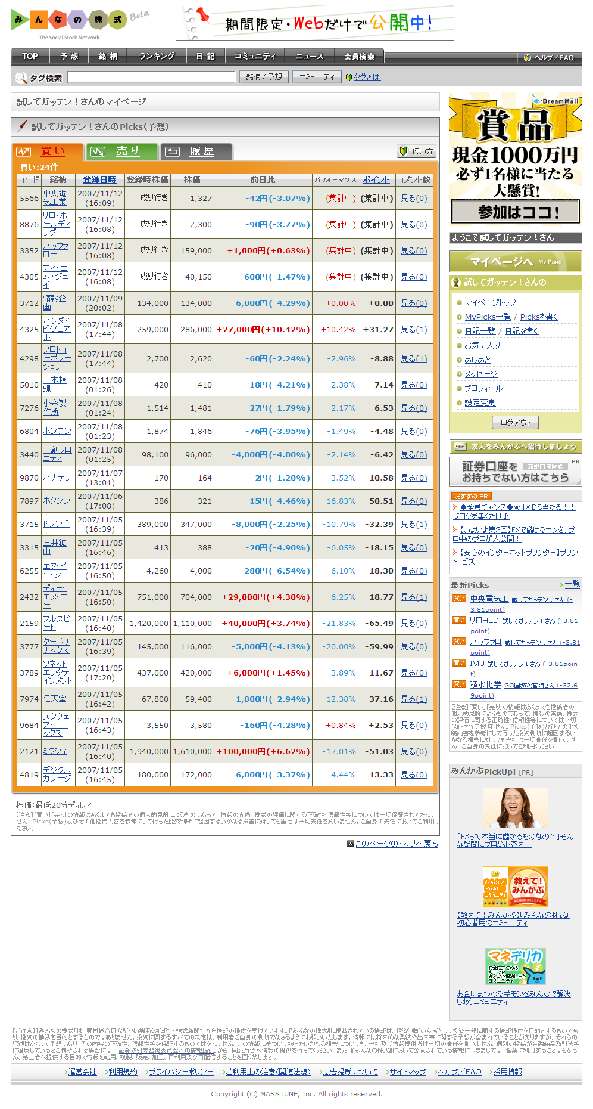Open the TOP menu tab
The height and width of the screenshot is (1109, 593).
click(x=30, y=57)
